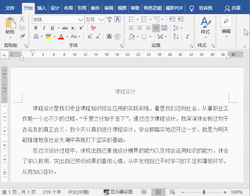Click Display Settings (显示器设置) in status bar
Screen dimensions: 250x196
[x=118, y=192]
